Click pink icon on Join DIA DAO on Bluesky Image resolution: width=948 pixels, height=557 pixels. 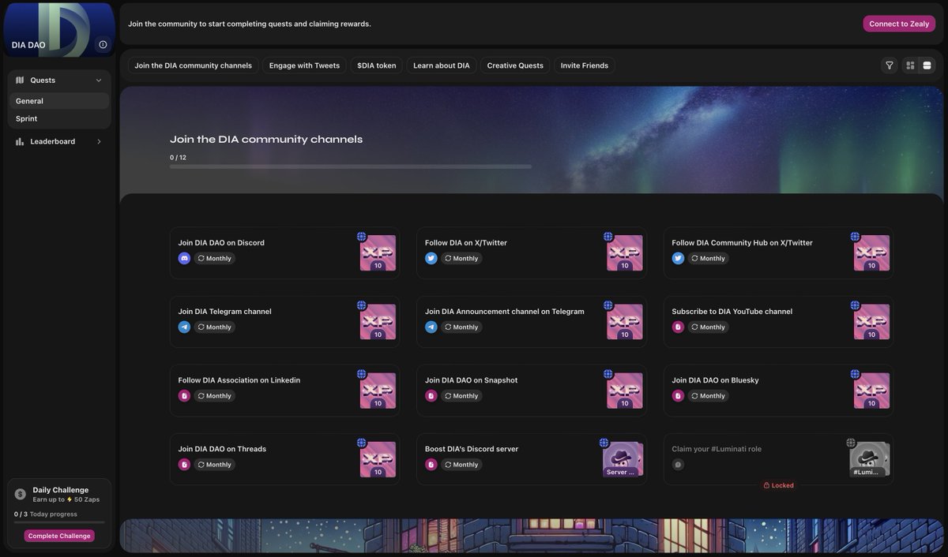click(x=678, y=395)
